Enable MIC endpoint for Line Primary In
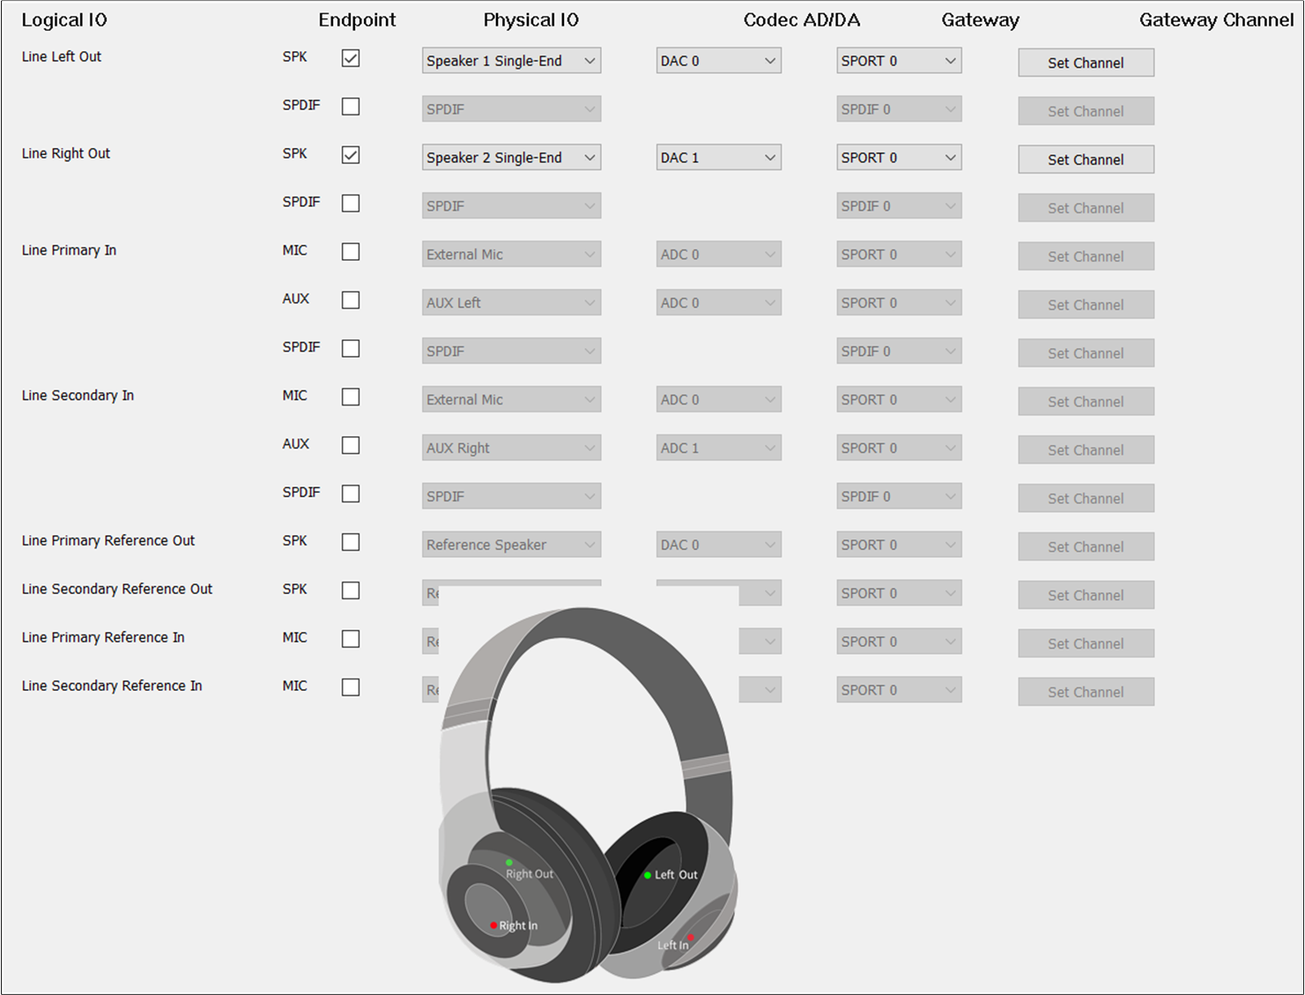 coord(351,252)
